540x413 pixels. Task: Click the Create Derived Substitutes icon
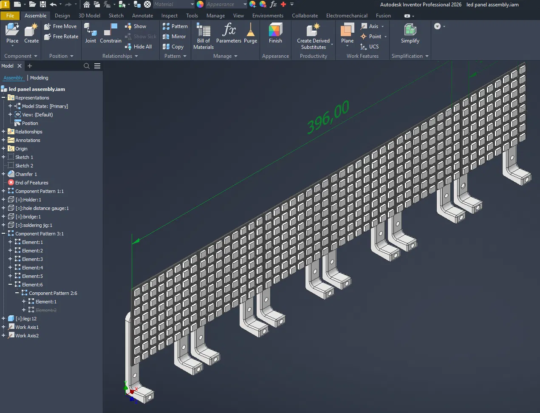pos(313,31)
